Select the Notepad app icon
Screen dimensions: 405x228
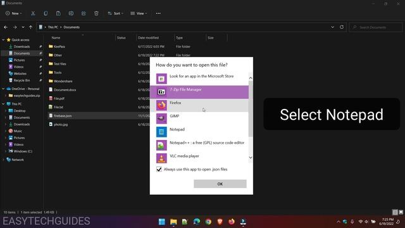click(161, 132)
